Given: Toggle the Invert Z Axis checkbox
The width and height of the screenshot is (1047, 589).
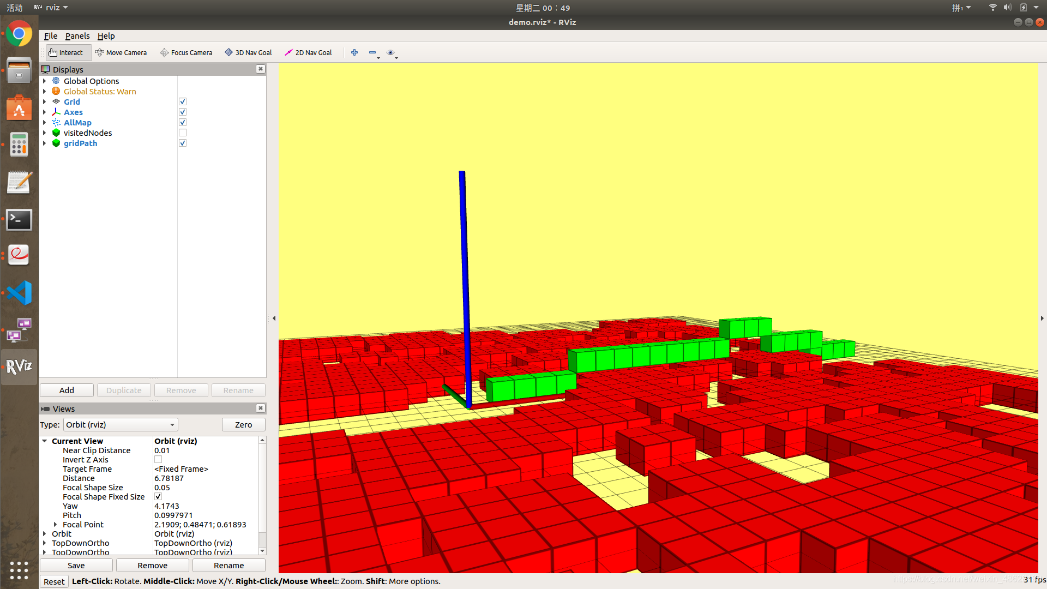Looking at the screenshot, I should (x=158, y=460).
